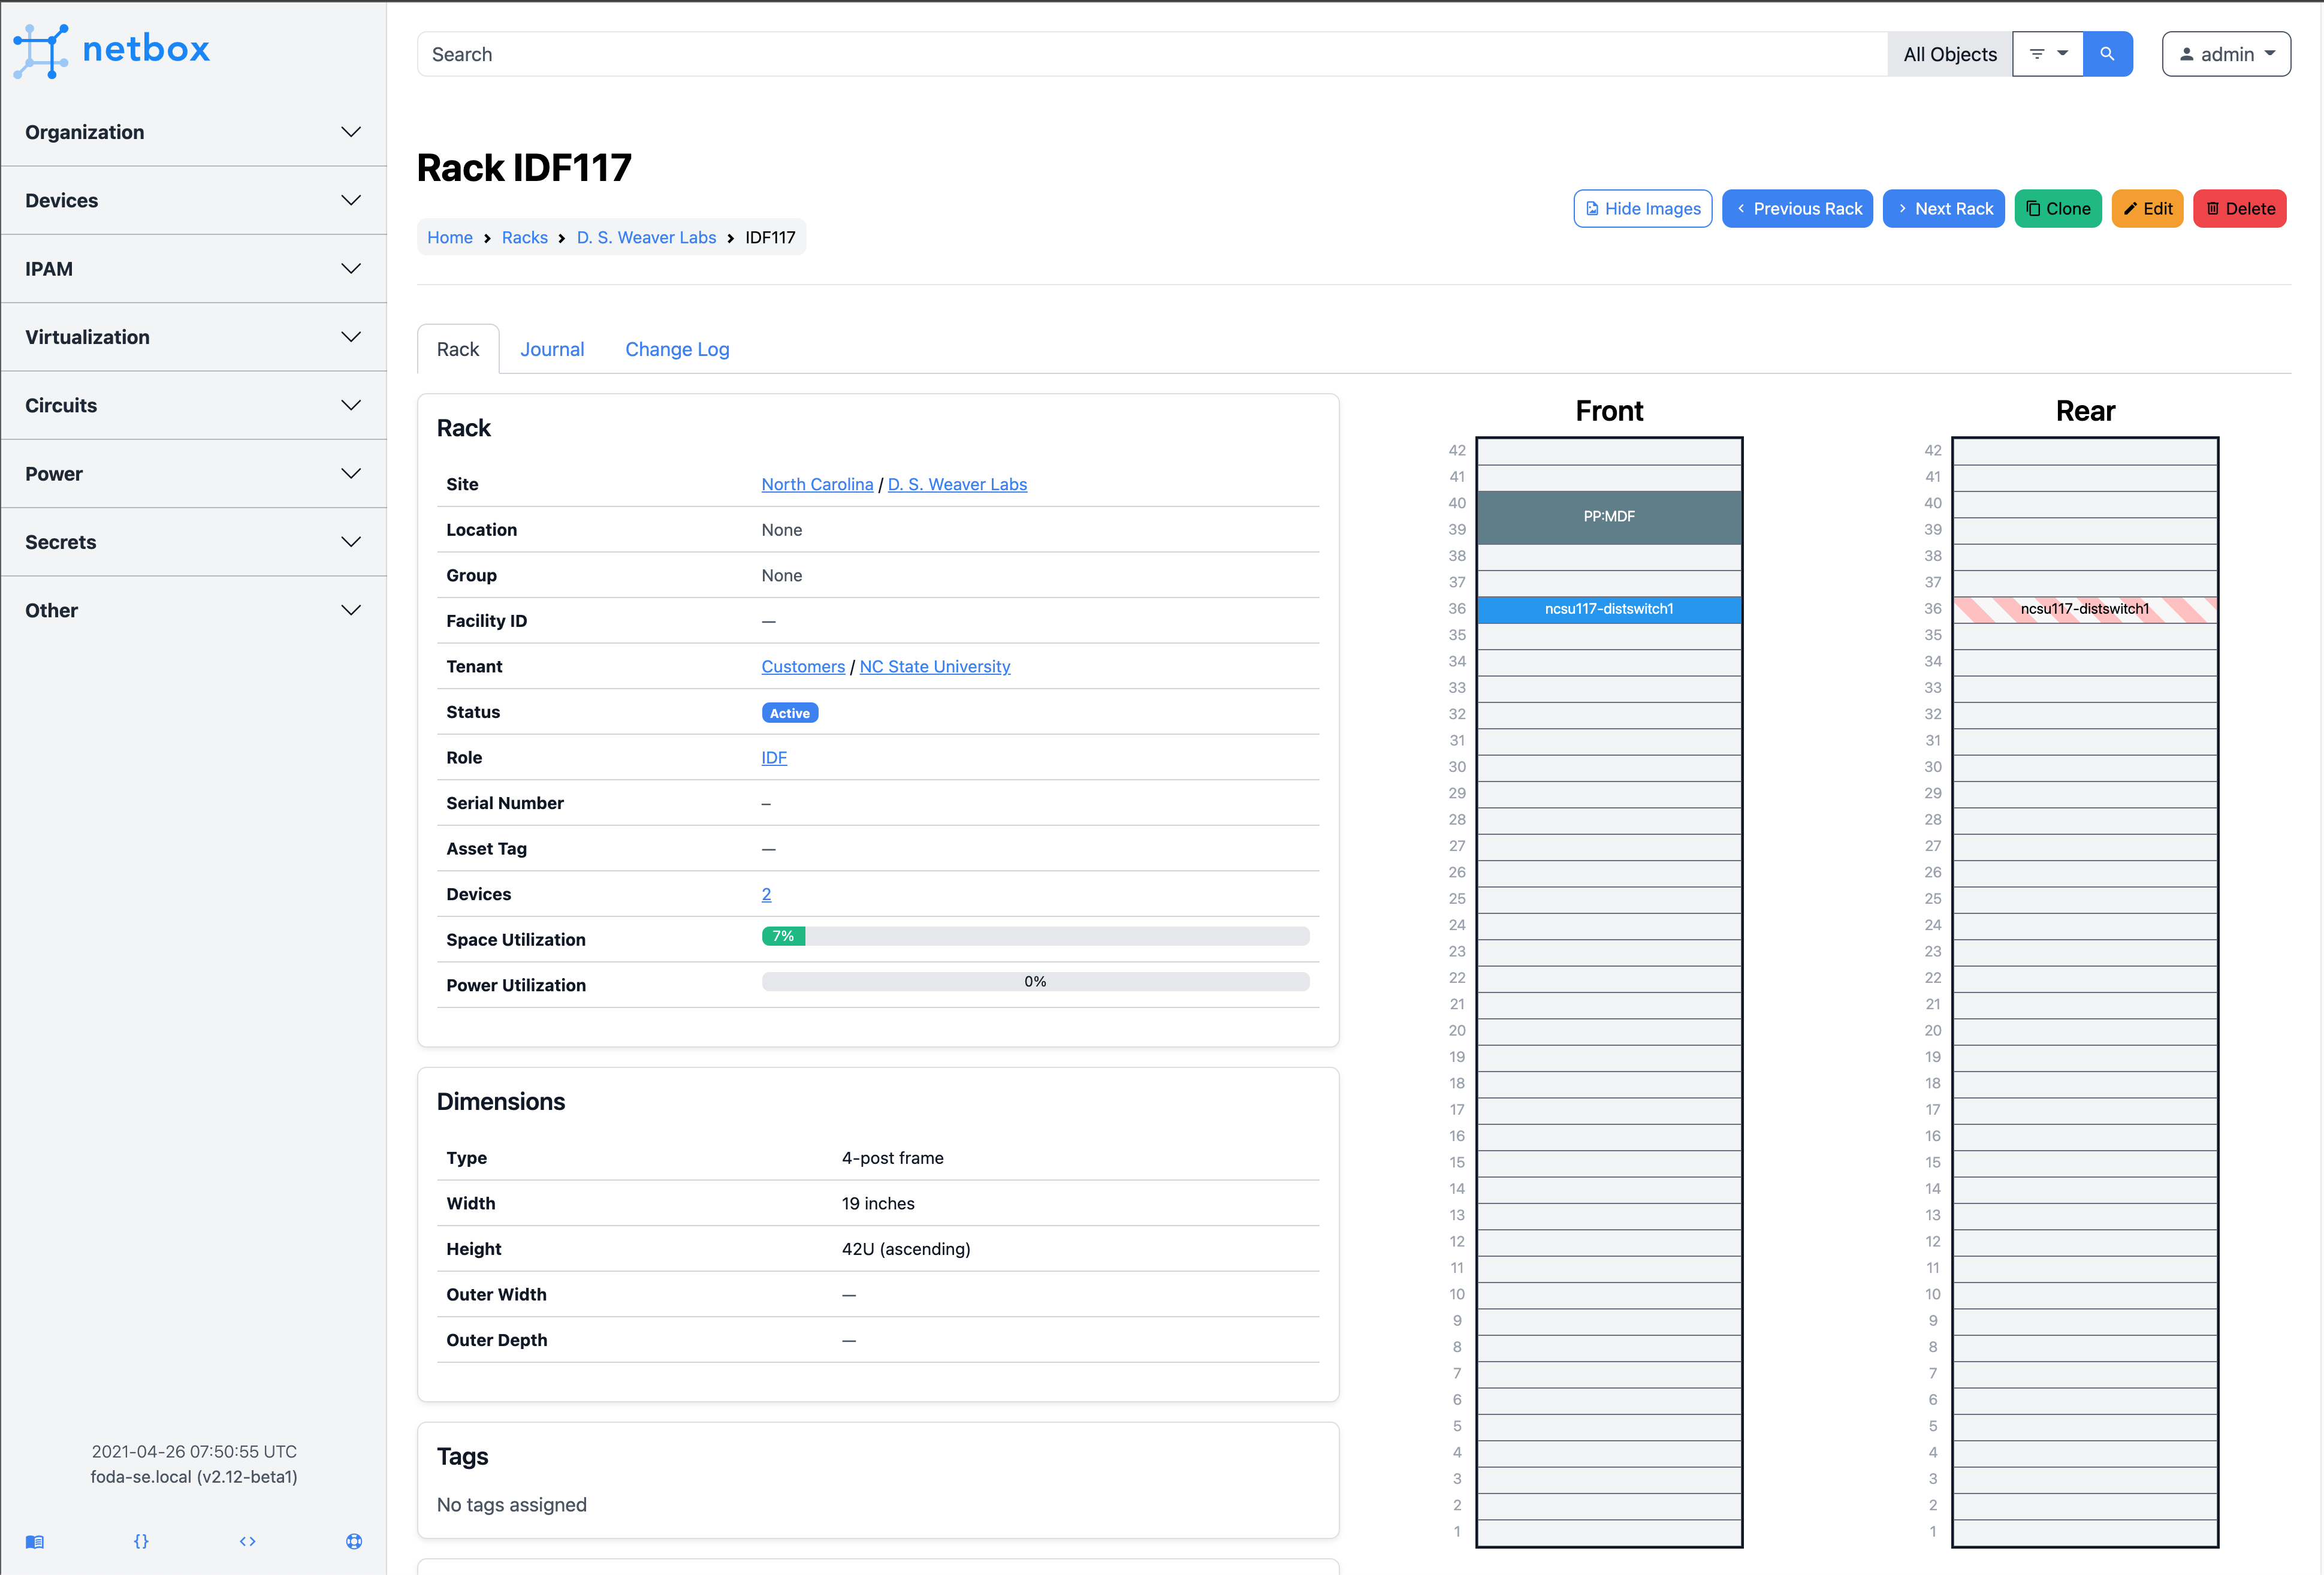The height and width of the screenshot is (1575, 2324).
Task: Toggle the Hide Images button
Action: (1642, 208)
